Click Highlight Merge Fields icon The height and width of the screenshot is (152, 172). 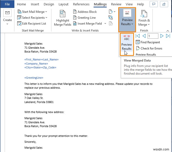(63, 14)
